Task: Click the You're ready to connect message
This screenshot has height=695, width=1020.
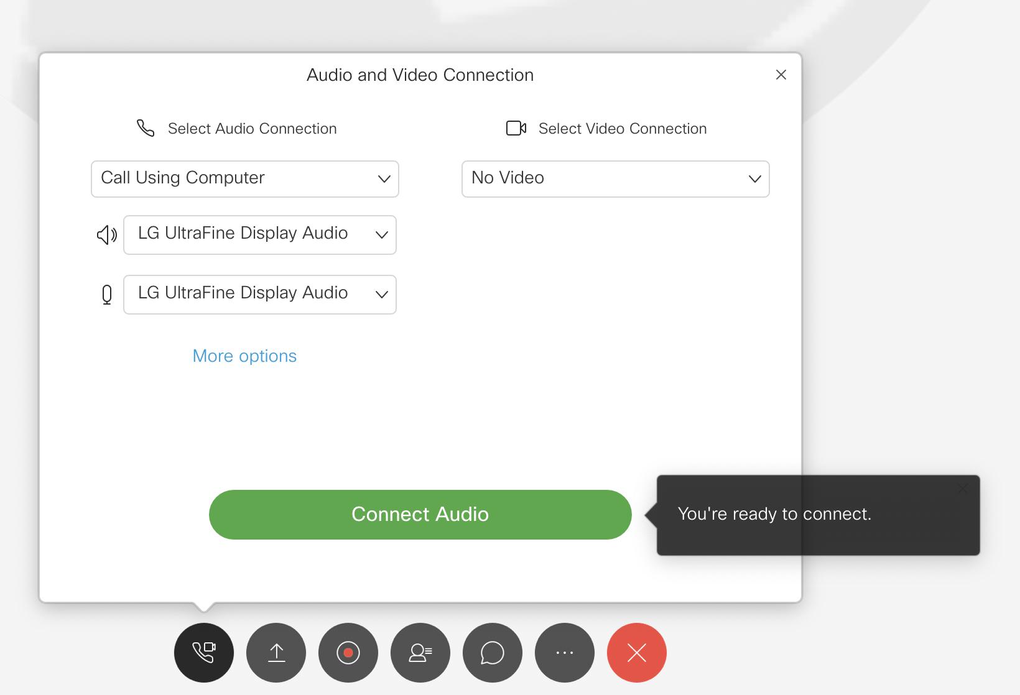Action: click(775, 514)
